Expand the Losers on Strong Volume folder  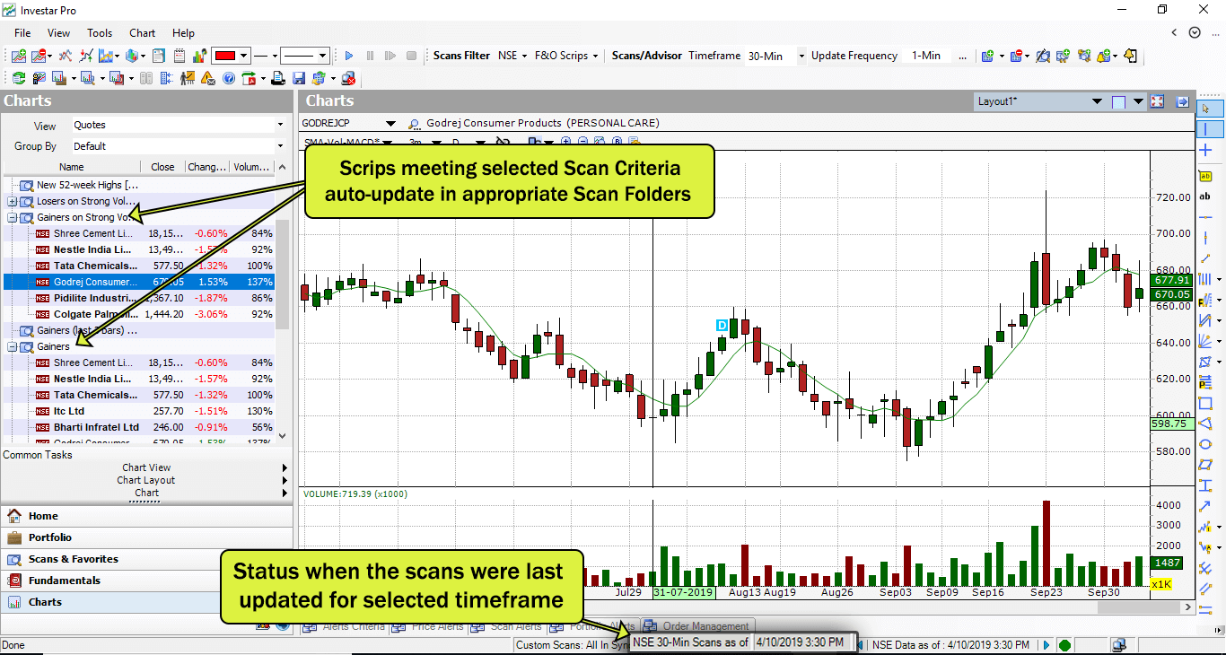[13, 201]
